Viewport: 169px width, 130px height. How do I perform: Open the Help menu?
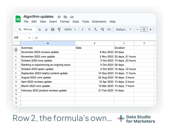[112, 21]
